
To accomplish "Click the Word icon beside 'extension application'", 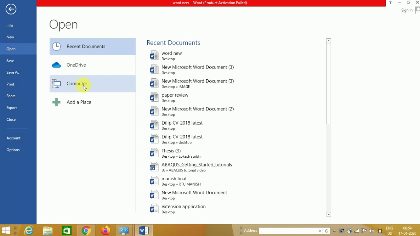I will 154,209.
